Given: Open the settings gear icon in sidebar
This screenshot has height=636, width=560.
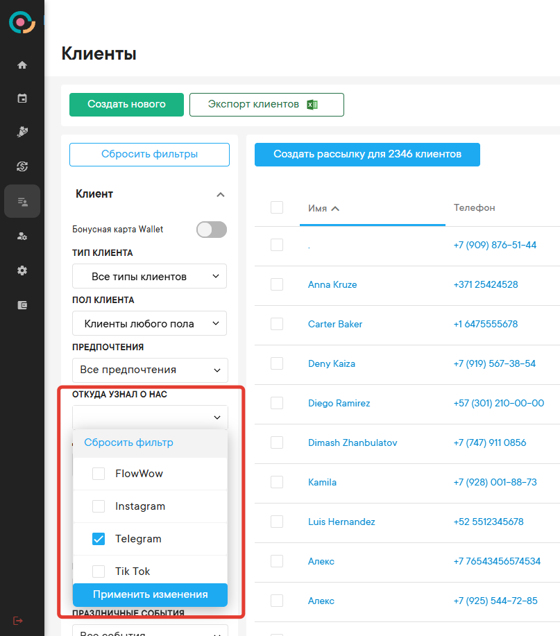Looking at the screenshot, I should coord(22,270).
